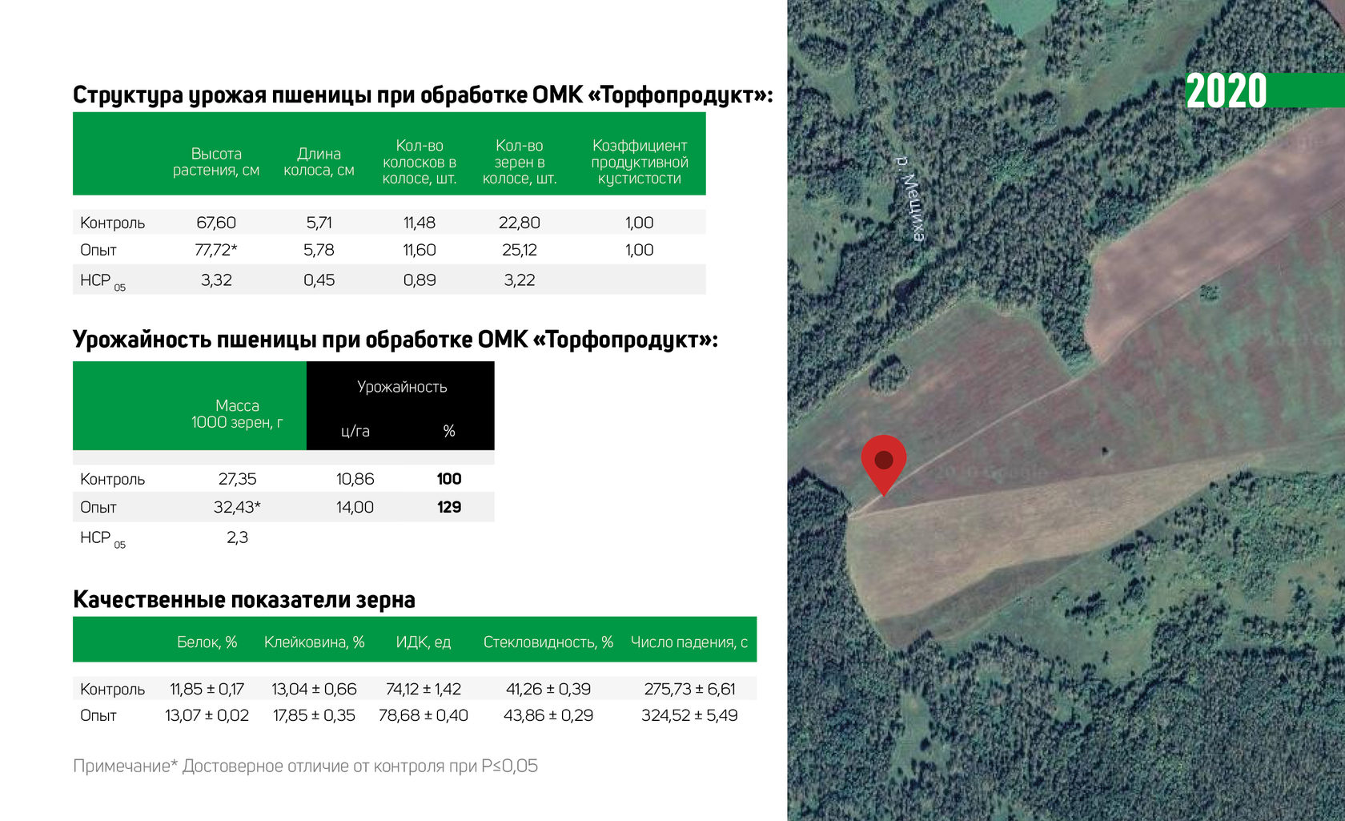1345x821 pixels.
Task: Select cell value 11,48
Action: coord(420,223)
